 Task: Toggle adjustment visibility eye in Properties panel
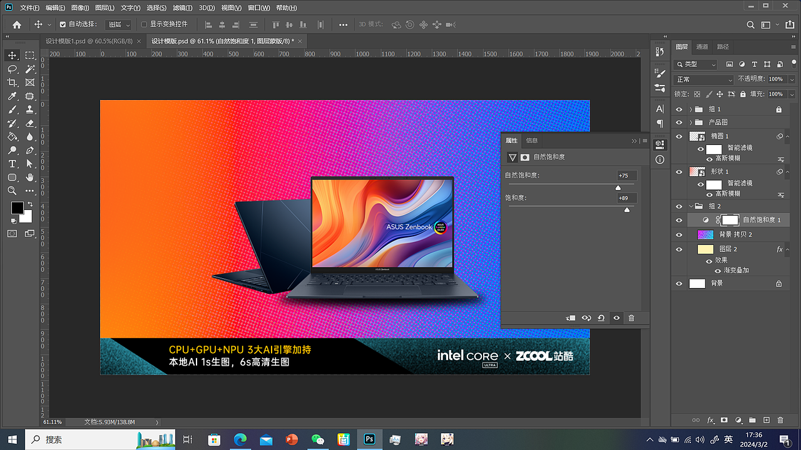tap(616, 318)
